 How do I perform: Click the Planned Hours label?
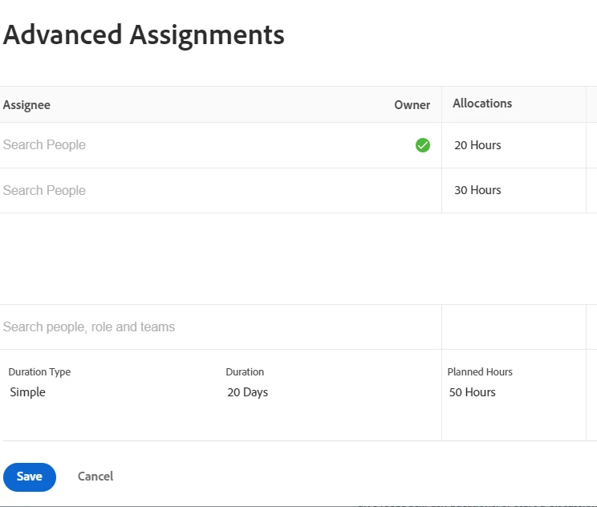480,372
